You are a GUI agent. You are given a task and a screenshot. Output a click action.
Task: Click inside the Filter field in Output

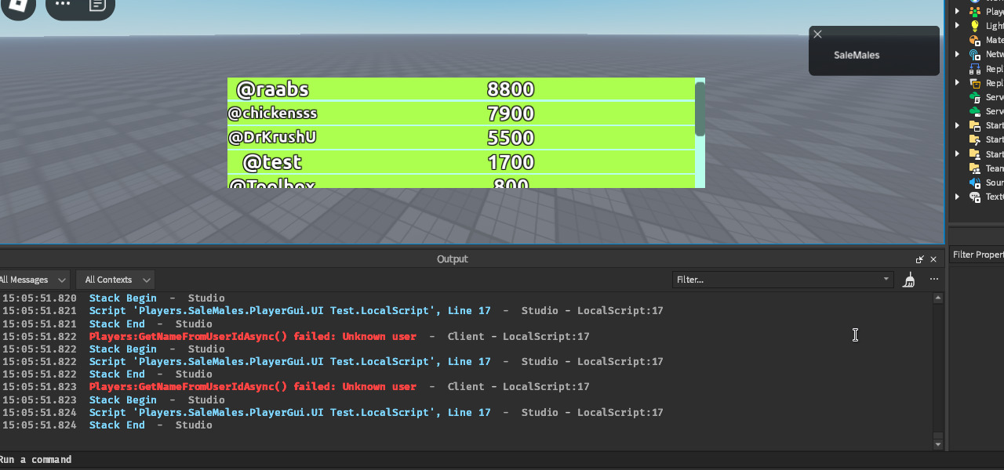[780, 279]
